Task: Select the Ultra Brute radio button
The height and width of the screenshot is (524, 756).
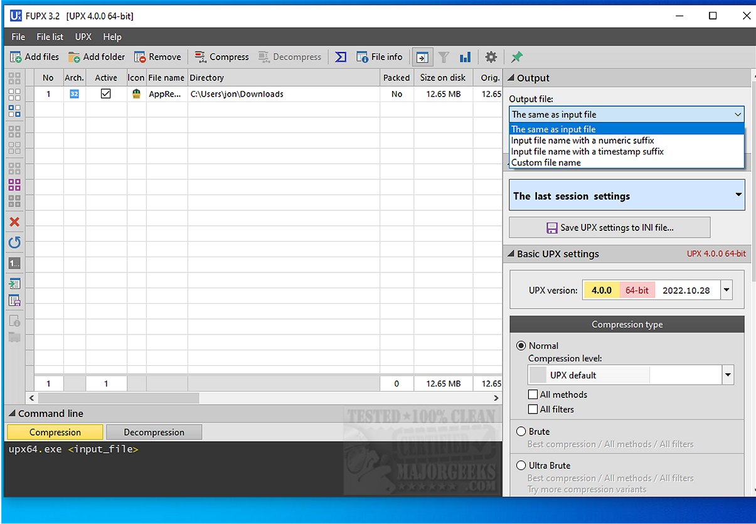Action: pyautogui.click(x=521, y=466)
